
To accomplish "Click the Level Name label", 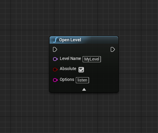I will [70, 59].
